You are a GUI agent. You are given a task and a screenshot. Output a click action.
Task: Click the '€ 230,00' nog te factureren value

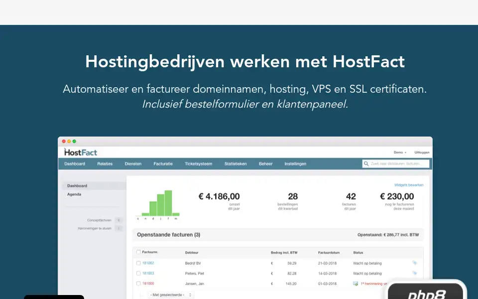point(397,196)
